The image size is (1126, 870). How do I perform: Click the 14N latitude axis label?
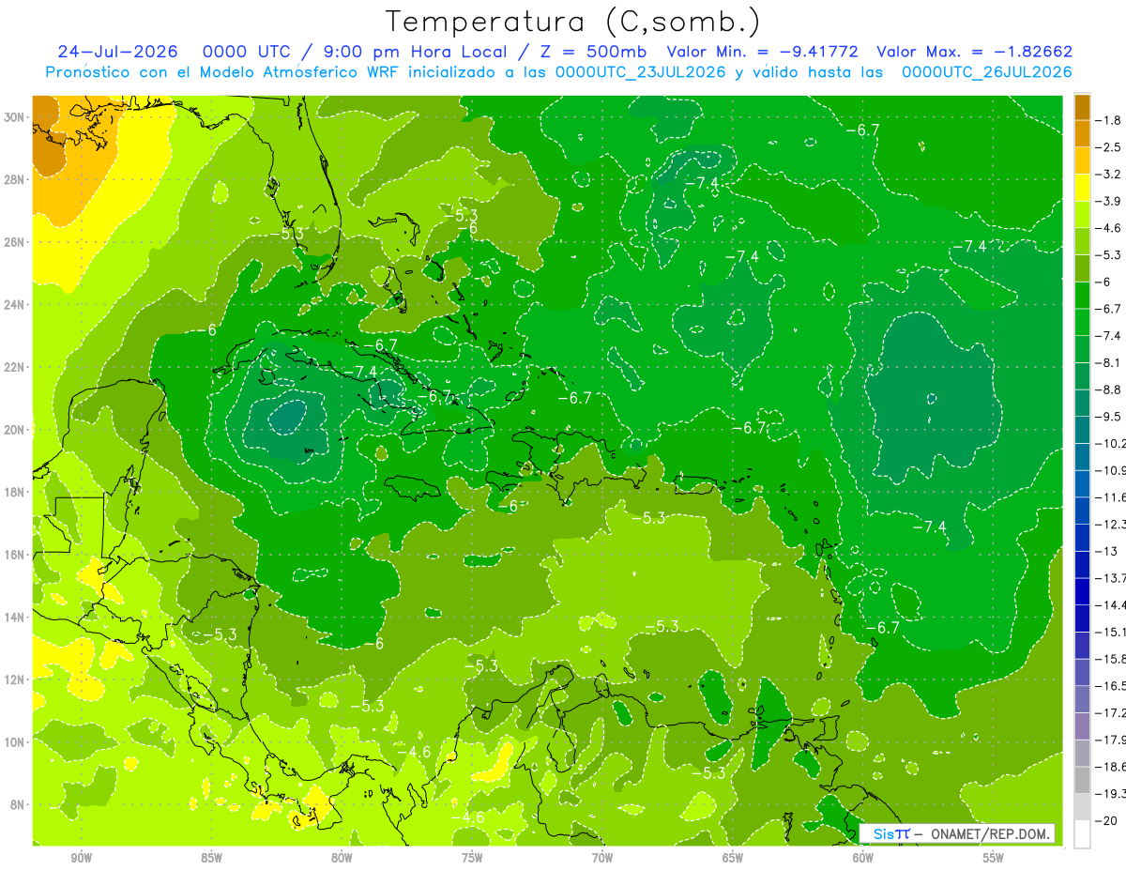tap(16, 617)
